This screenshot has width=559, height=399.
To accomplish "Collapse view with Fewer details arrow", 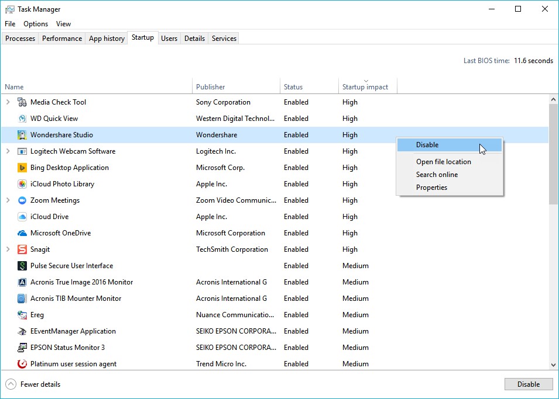I will click(11, 384).
